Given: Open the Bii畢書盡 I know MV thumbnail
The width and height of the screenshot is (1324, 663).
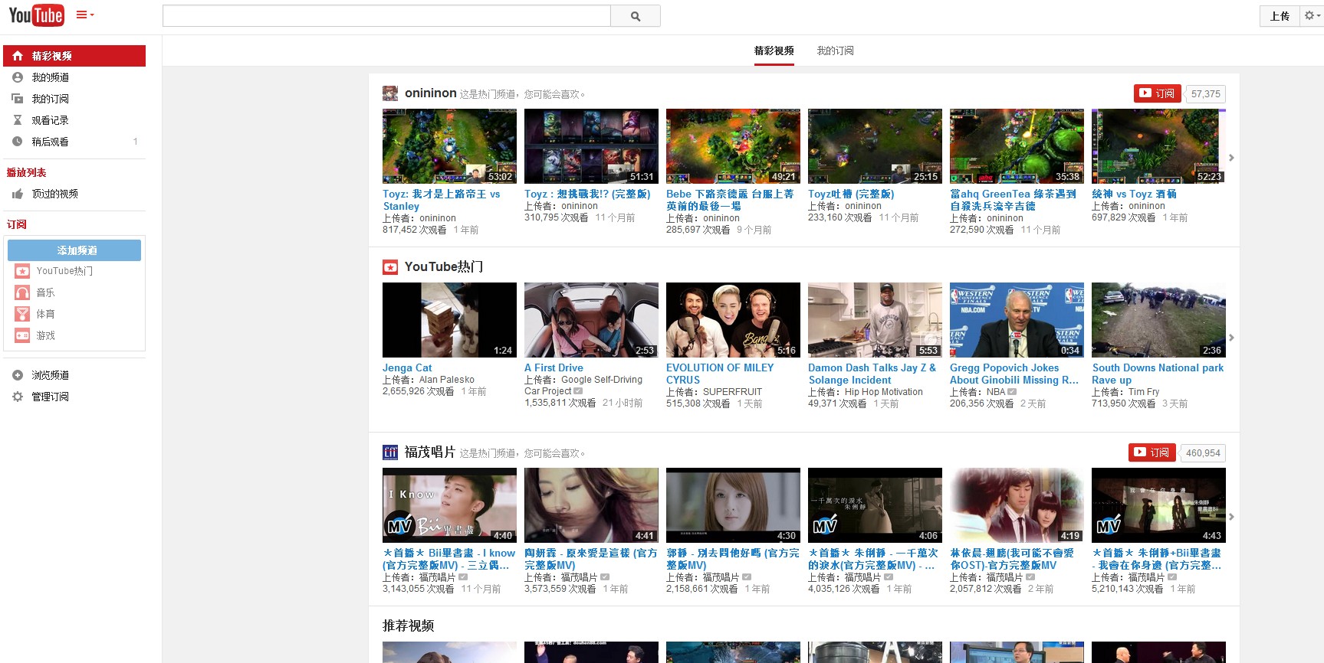Looking at the screenshot, I should click(x=449, y=505).
